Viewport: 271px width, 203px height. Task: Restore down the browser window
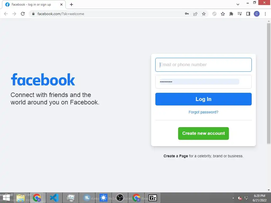pyautogui.click(x=254, y=2)
